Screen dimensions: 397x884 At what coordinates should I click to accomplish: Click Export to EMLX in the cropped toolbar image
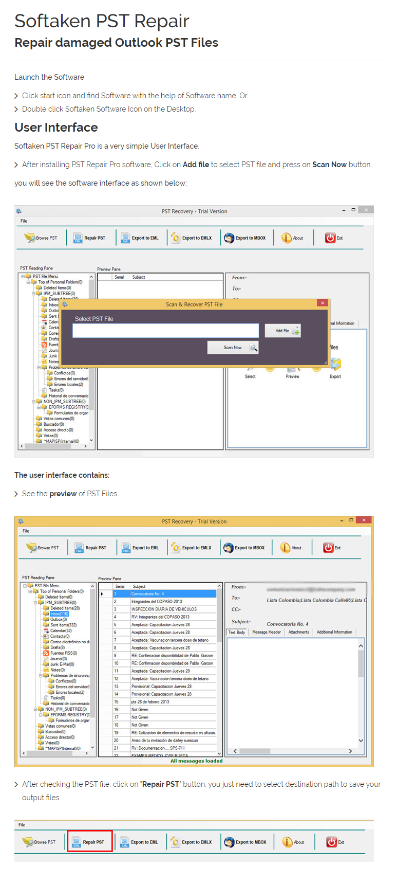click(x=191, y=842)
